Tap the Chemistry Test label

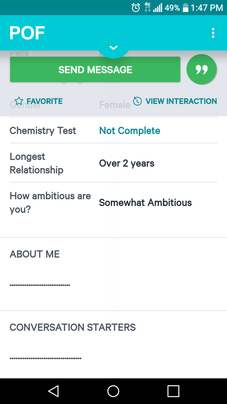tap(43, 131)
